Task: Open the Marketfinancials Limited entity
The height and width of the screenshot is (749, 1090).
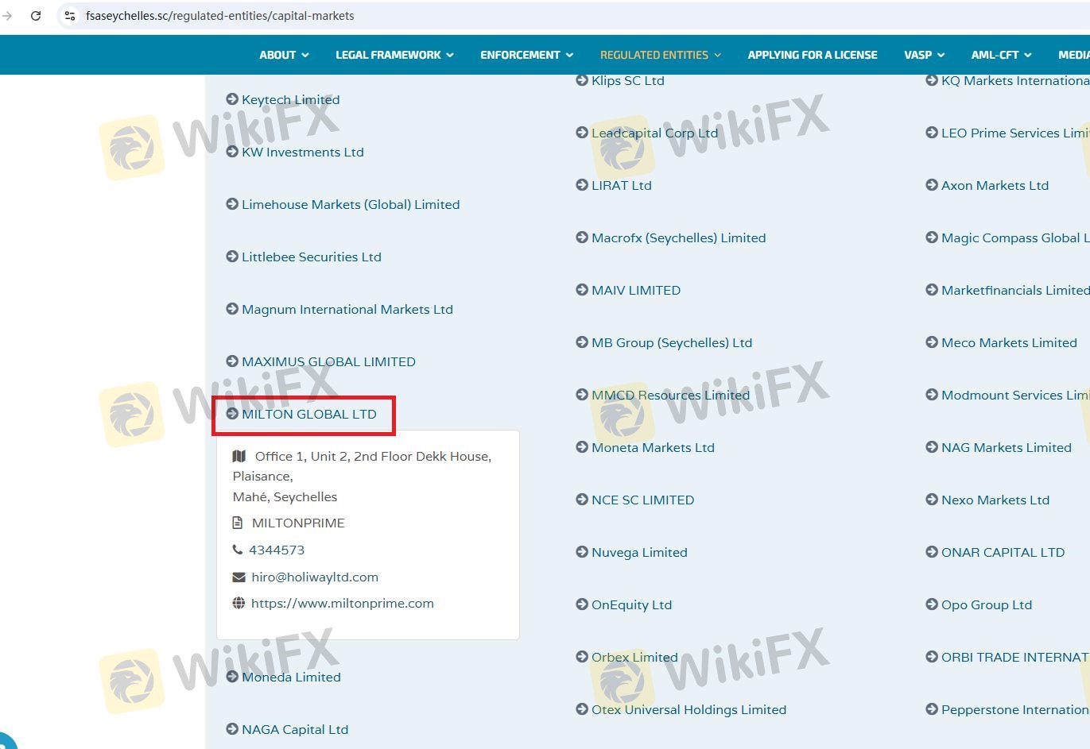Action: pyautogui.click(x=1015, y=290)
